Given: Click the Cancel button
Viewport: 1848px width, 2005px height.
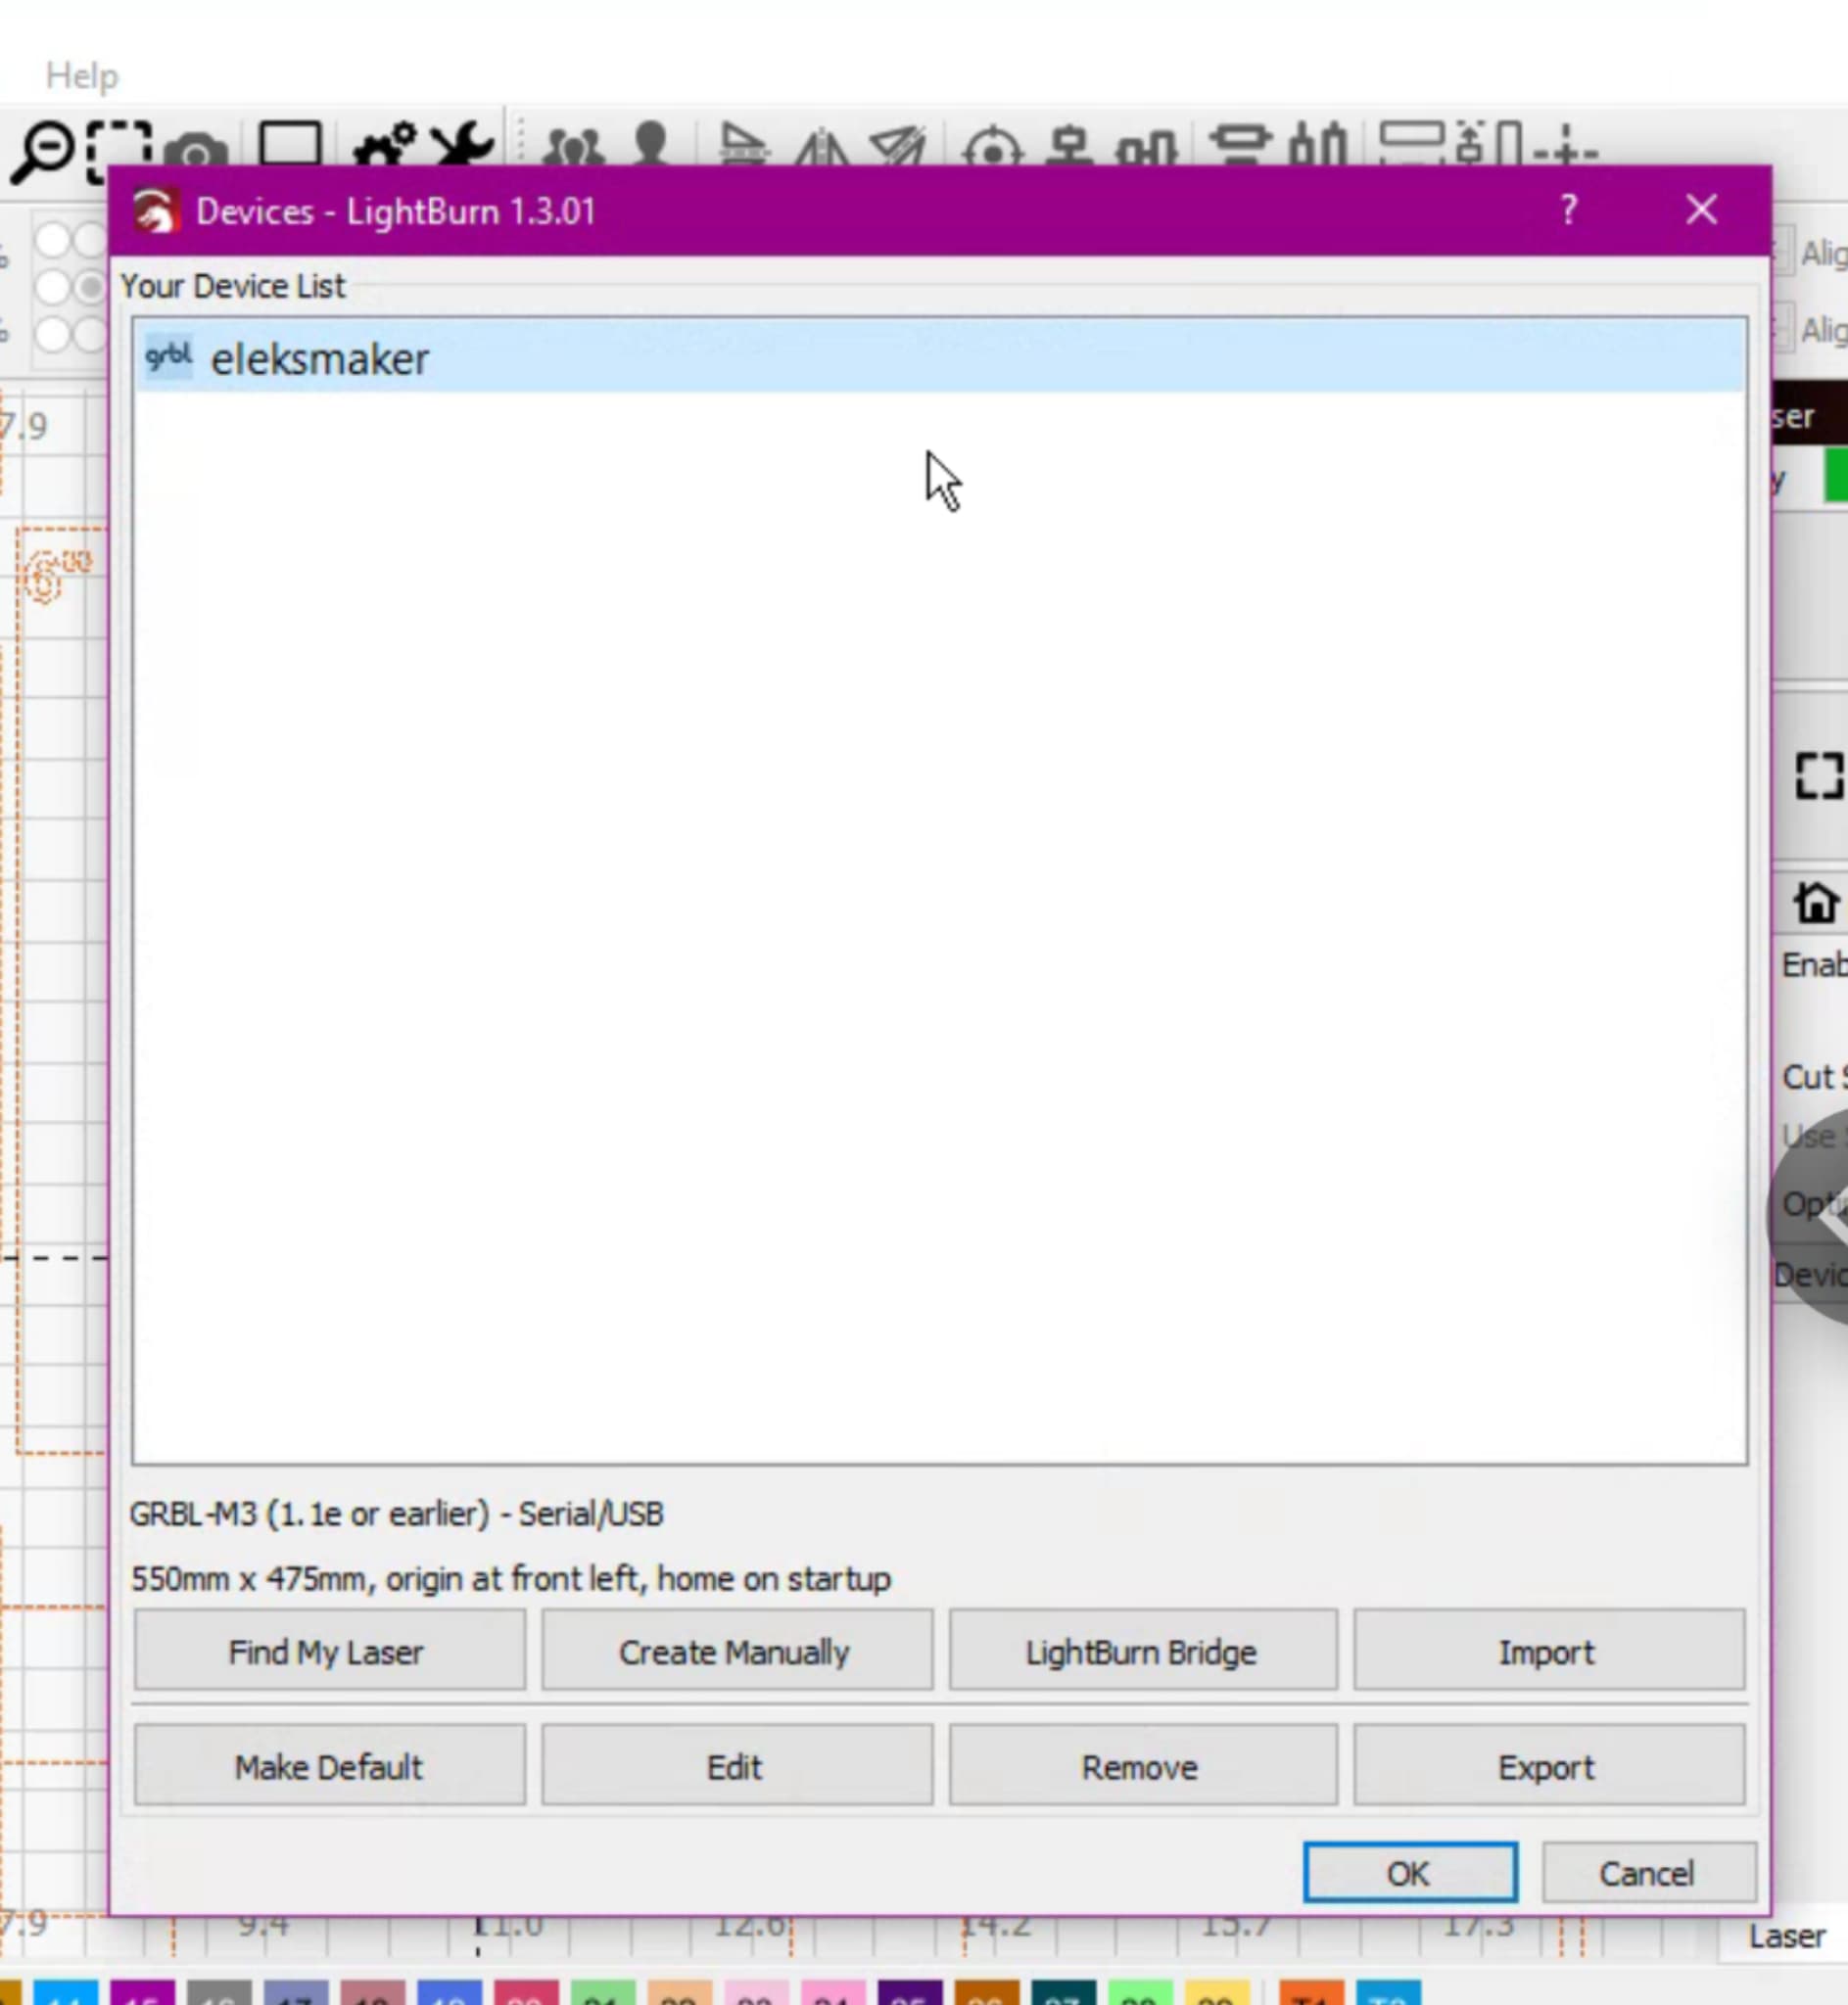Looking at the screenshot, I should [x=1648, y=1872].
